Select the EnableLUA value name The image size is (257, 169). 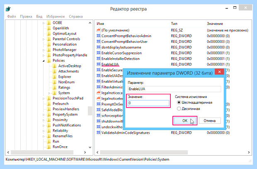[x=110, y=64]
